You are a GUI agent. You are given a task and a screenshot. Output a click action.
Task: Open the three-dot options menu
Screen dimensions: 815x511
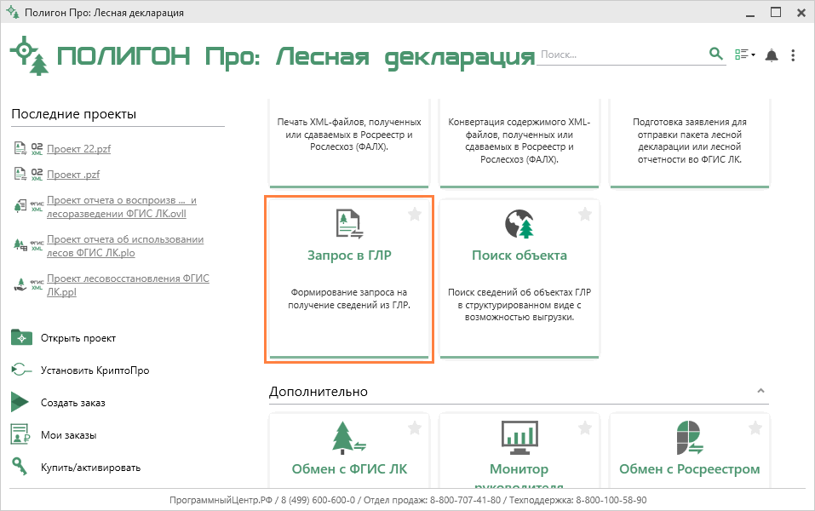tap(793, 55)
